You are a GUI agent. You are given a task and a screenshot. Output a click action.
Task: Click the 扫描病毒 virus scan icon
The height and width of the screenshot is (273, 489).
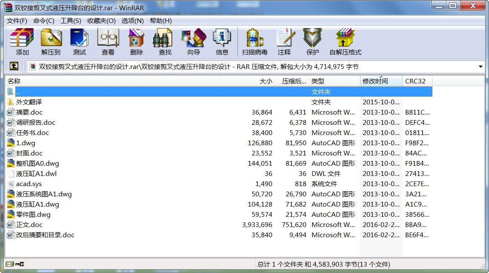coord(255,42)
